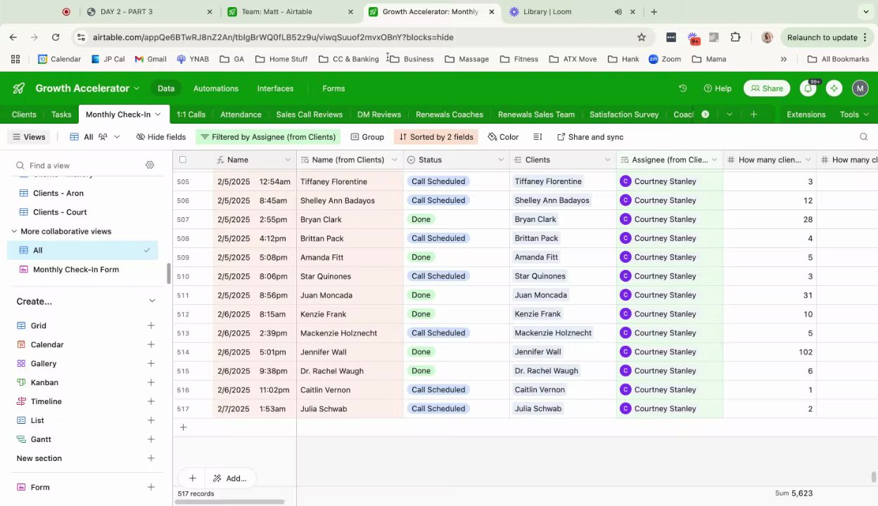Open Name (from Clients) column dropdown
This screenshot has width=878, height=506.
click(x=394, y=160)
